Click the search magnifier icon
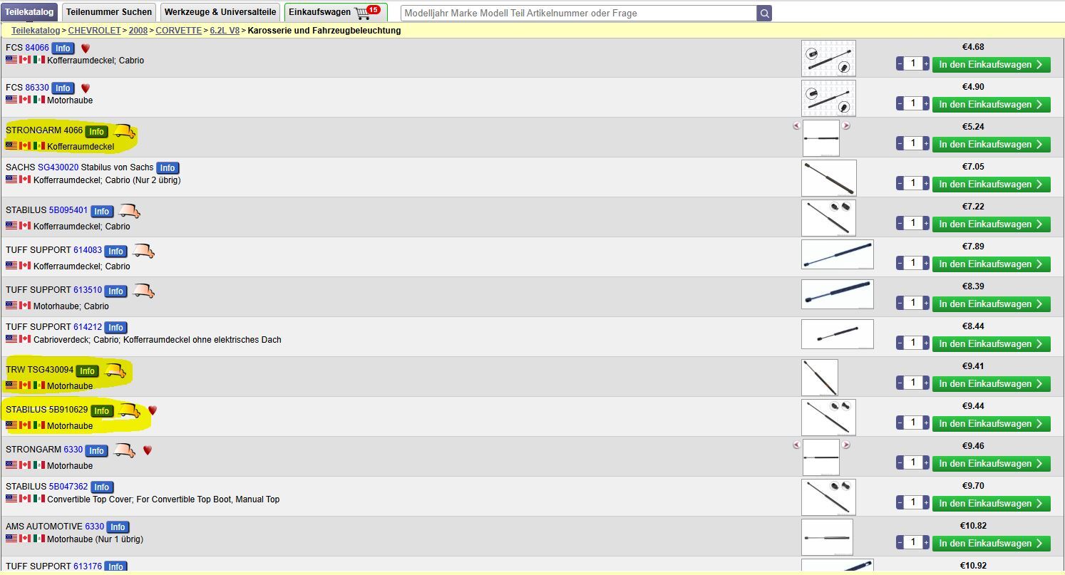Viewport: 1065px width, 575px height. [764, 13]
